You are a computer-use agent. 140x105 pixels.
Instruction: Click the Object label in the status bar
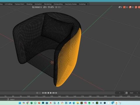[x=12, y=99]
